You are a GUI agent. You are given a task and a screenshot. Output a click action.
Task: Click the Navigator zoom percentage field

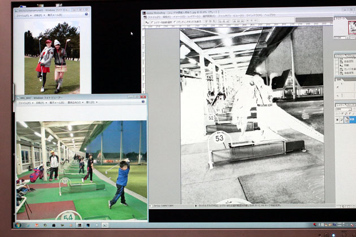click(340, 37)
